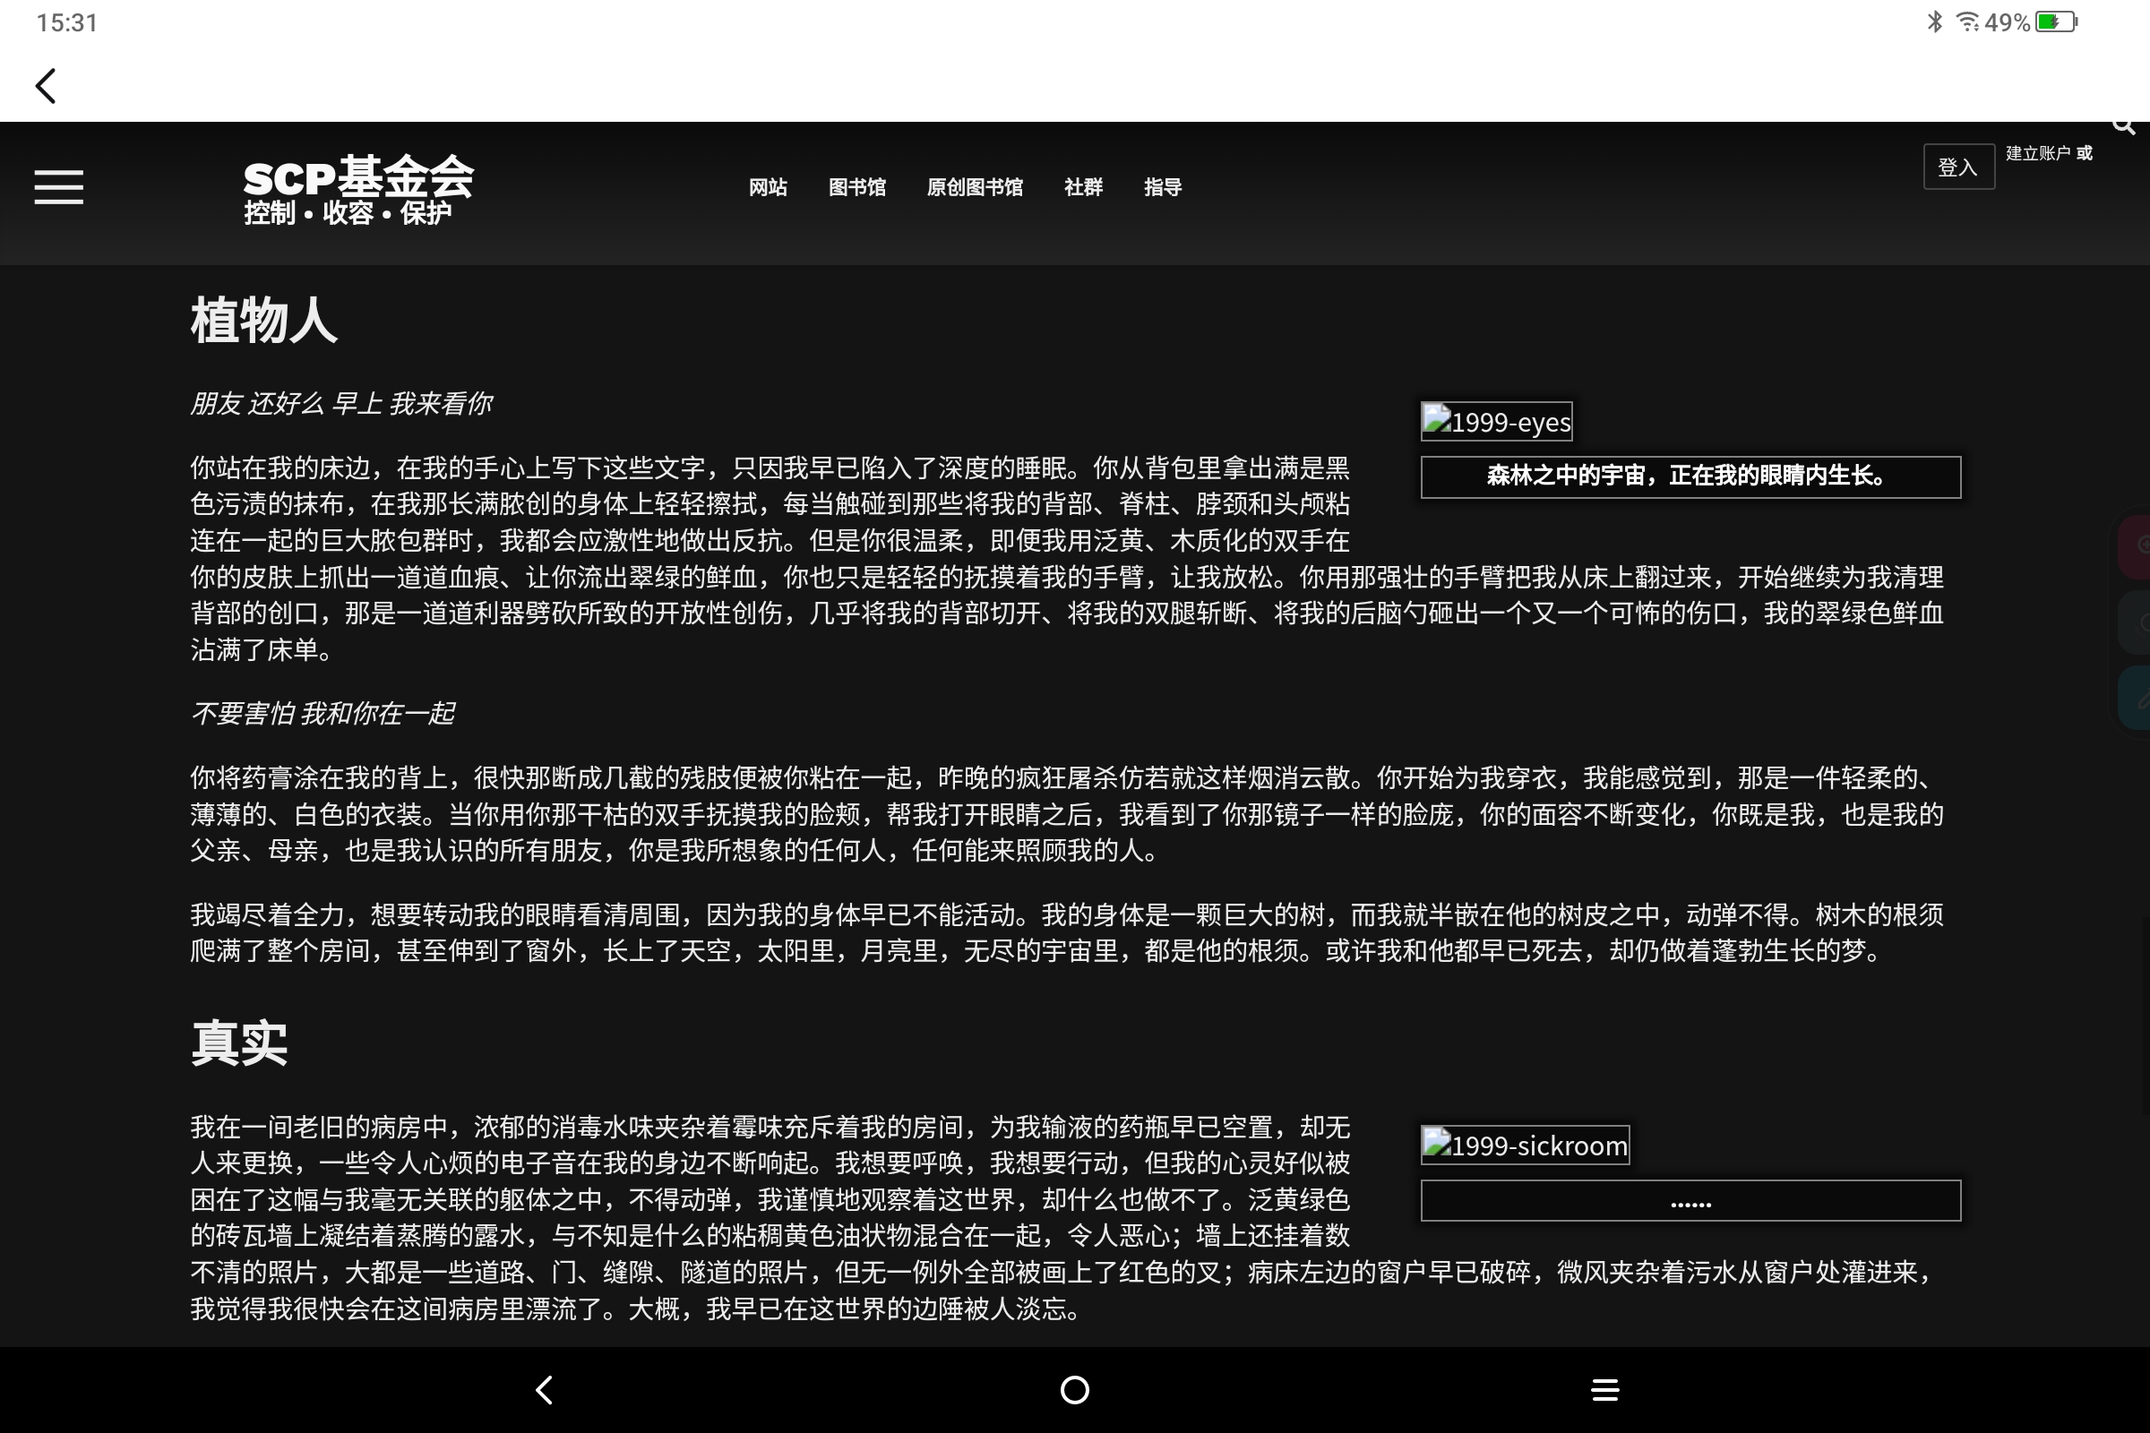The height and width of the screenshot is (1433, 2150).
Task: Click the caption 森林之中的宇宙，正在我的眼睛内生长。
Action: click(x=1690, y=476)
